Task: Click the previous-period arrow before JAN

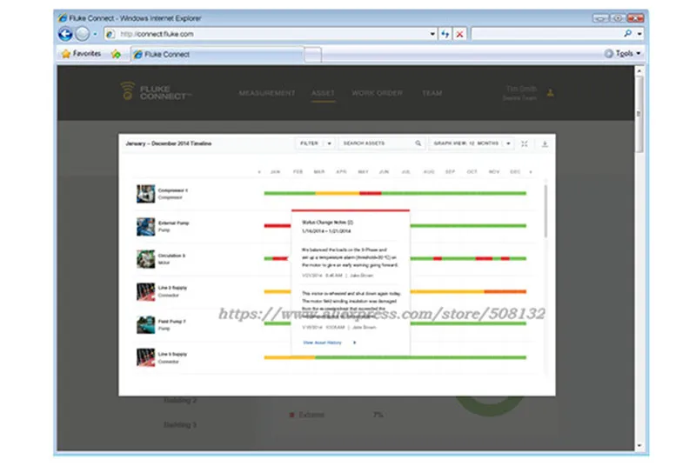Action: click(x=259, y=171)
